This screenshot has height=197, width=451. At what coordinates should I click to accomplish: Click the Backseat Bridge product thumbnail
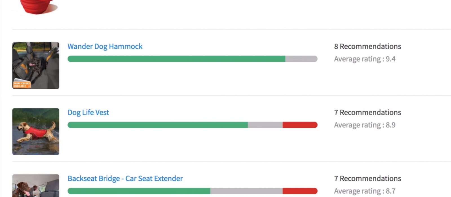pyautogui.click(x=36, y=186)
